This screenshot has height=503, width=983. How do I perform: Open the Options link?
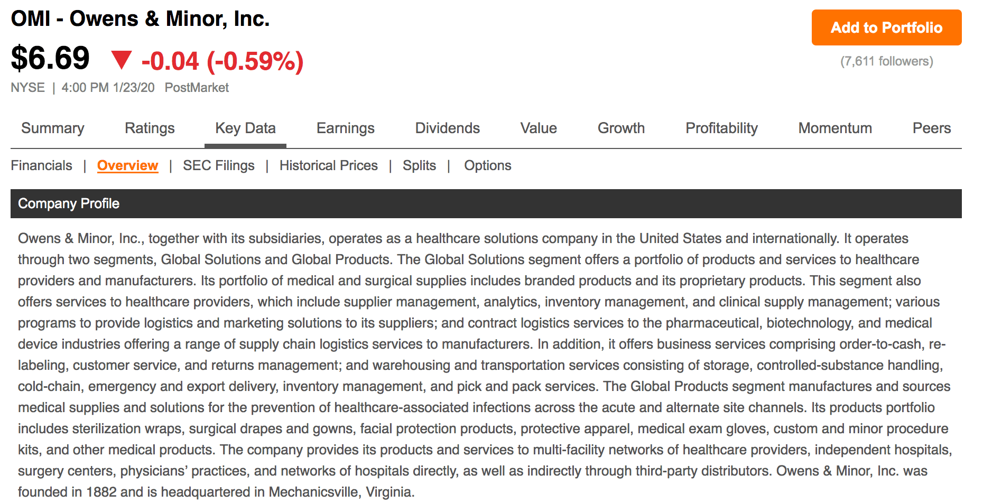487,165
